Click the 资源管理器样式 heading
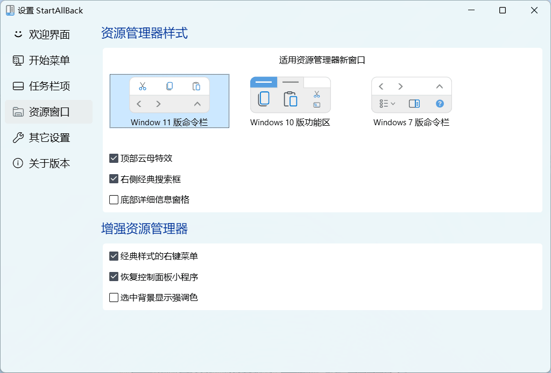The width and height of the screenshot is (551, 373). tap(144, 33)
